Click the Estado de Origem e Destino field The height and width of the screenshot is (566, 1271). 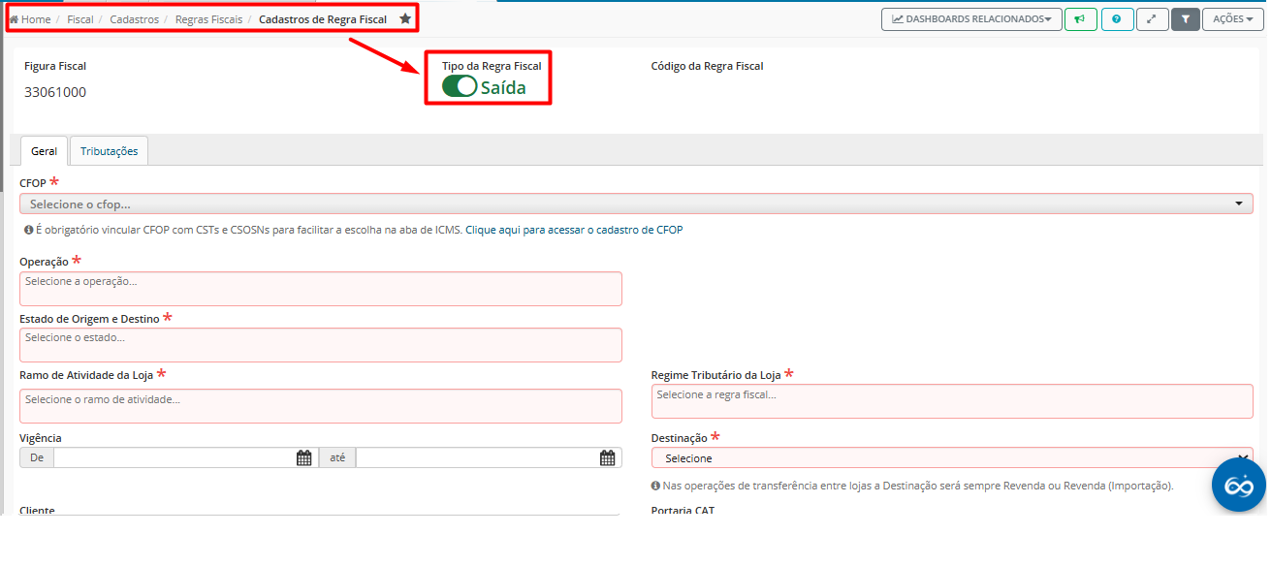(x=321, y=345)
